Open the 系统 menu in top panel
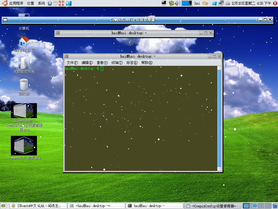278x209 pixels. (41, 3)
